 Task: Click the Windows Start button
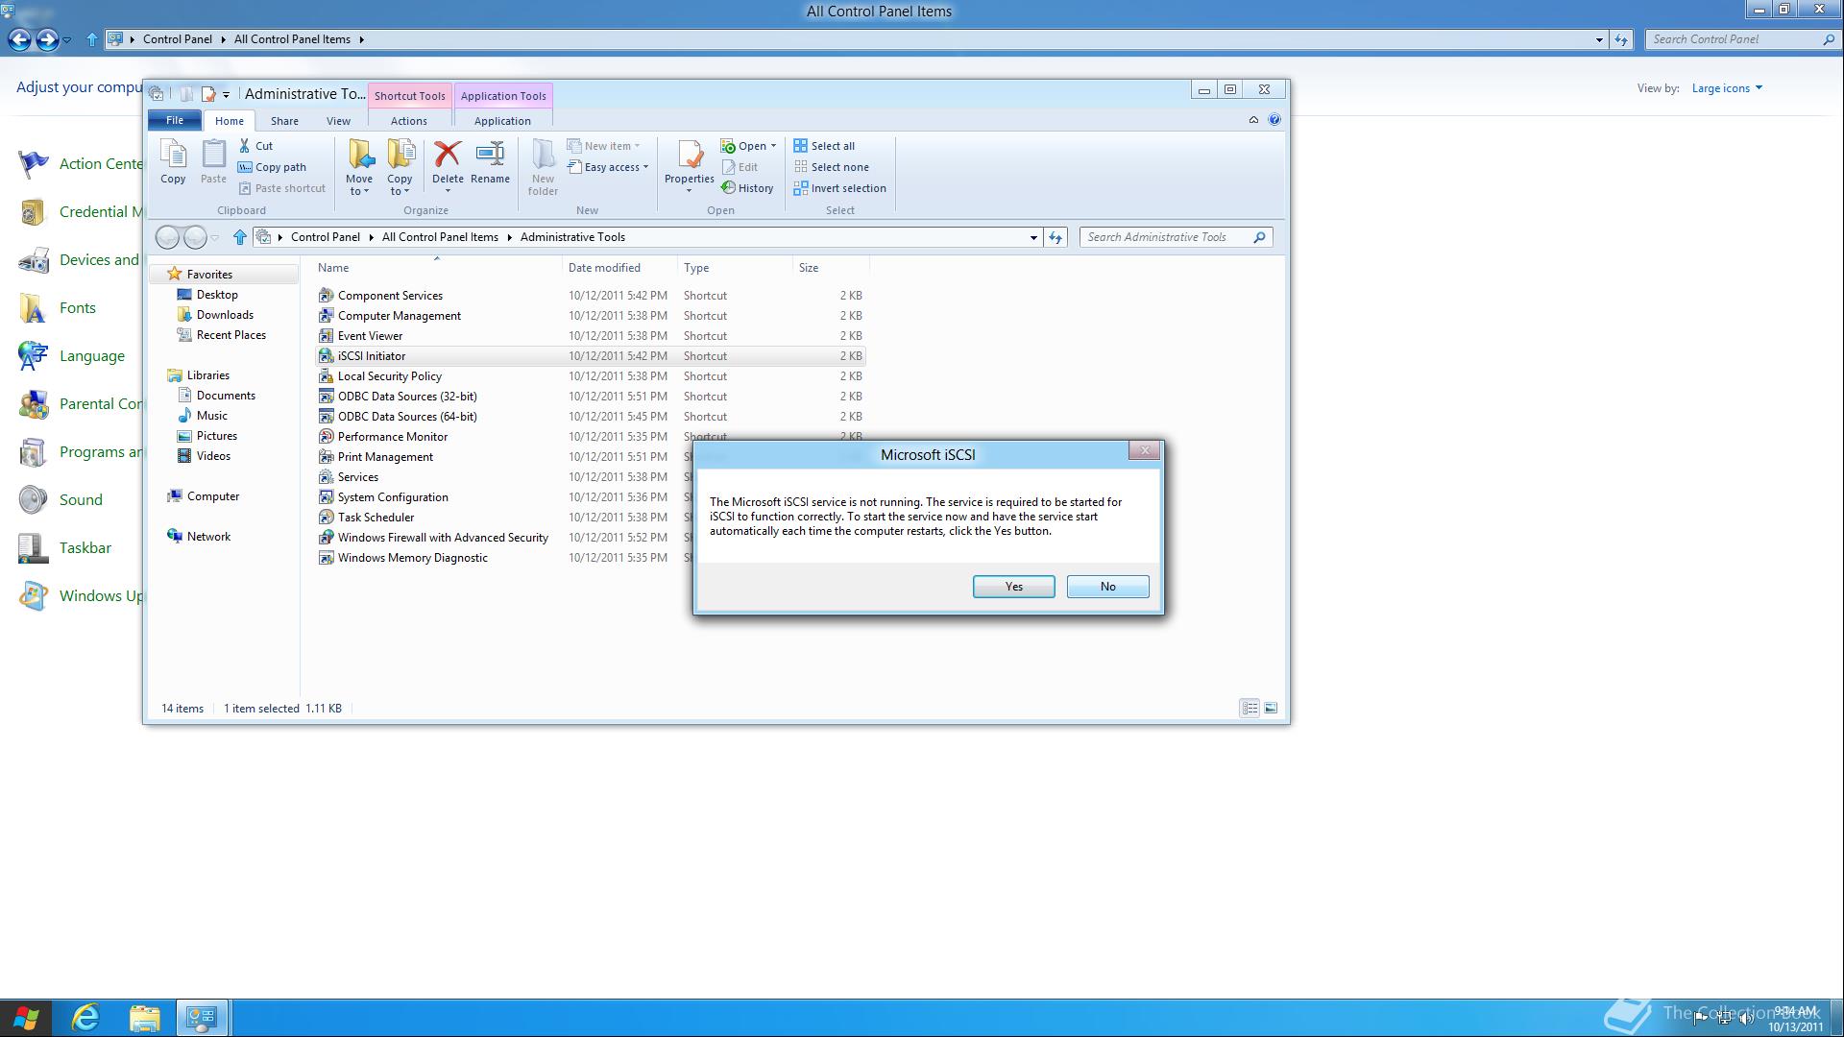[26, 1018]
